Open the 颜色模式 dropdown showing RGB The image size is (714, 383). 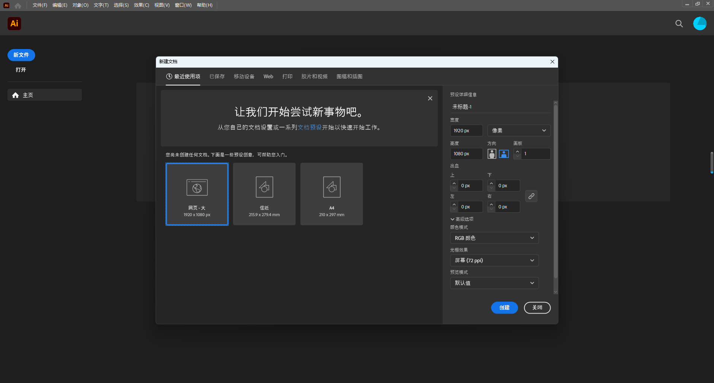[x=494, y=238]
